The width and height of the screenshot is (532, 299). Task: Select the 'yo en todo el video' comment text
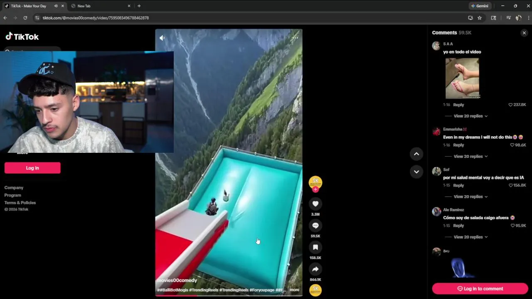click(462, 52)
